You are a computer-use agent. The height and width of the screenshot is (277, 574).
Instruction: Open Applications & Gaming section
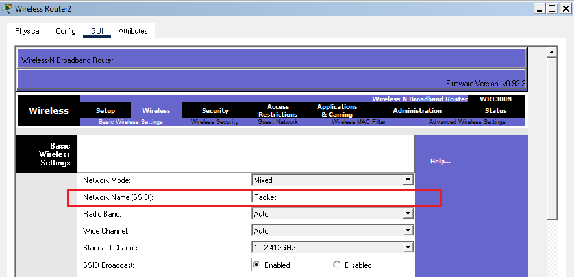click(337, 110)
